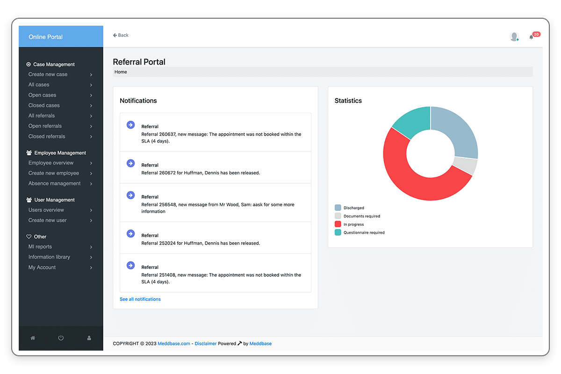Viewport: 561px width, 374px height.
Task: Click the 'Documents required' legend label
Action: [x=362, y=216]
